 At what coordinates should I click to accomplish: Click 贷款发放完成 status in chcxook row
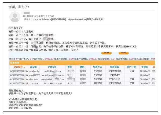pos(115,83)
